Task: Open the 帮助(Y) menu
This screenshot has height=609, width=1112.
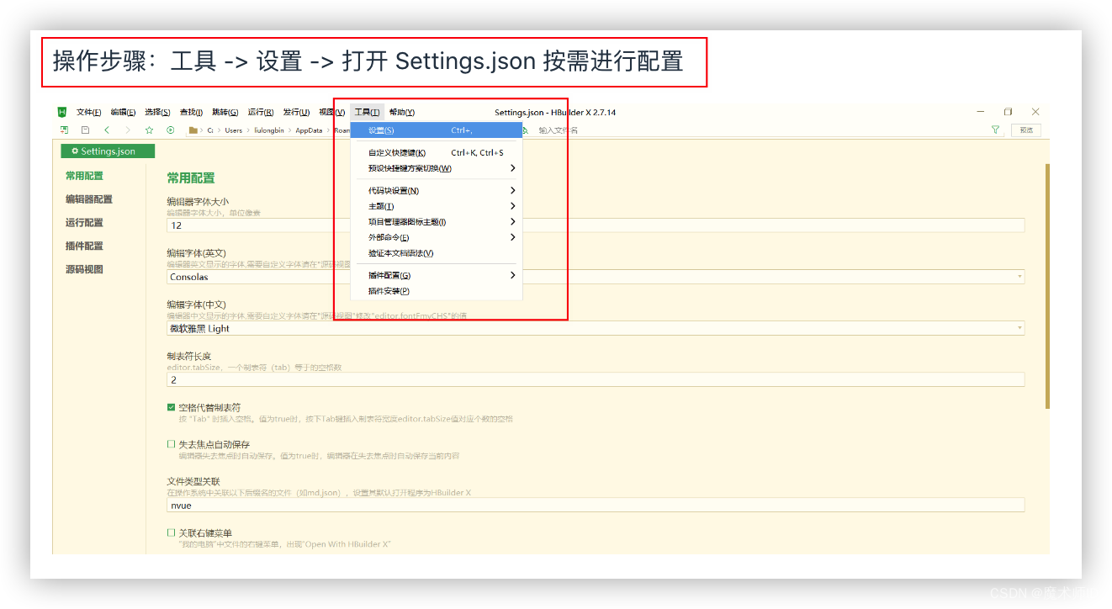Action: pos(402,112)
